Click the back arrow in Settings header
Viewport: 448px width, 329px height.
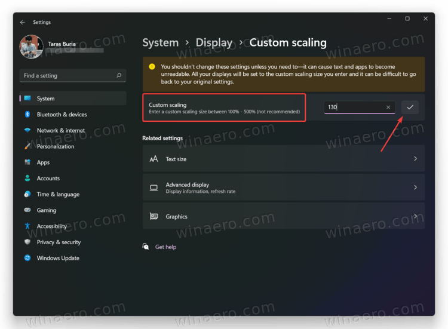[x=23, y=22]
